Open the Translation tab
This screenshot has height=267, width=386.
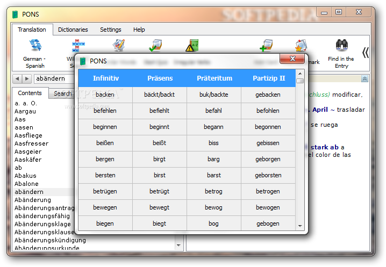pos(32,30)
